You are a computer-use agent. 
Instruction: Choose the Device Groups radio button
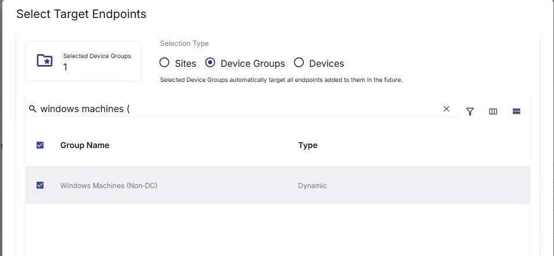coord(211,63)
